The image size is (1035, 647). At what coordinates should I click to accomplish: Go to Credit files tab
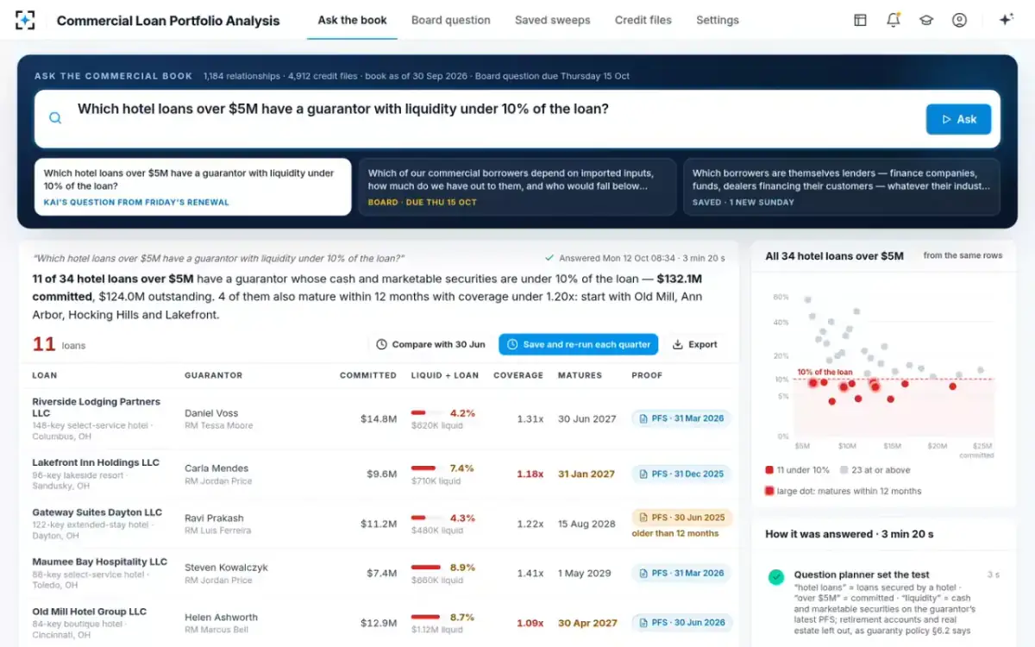(643, 20)
